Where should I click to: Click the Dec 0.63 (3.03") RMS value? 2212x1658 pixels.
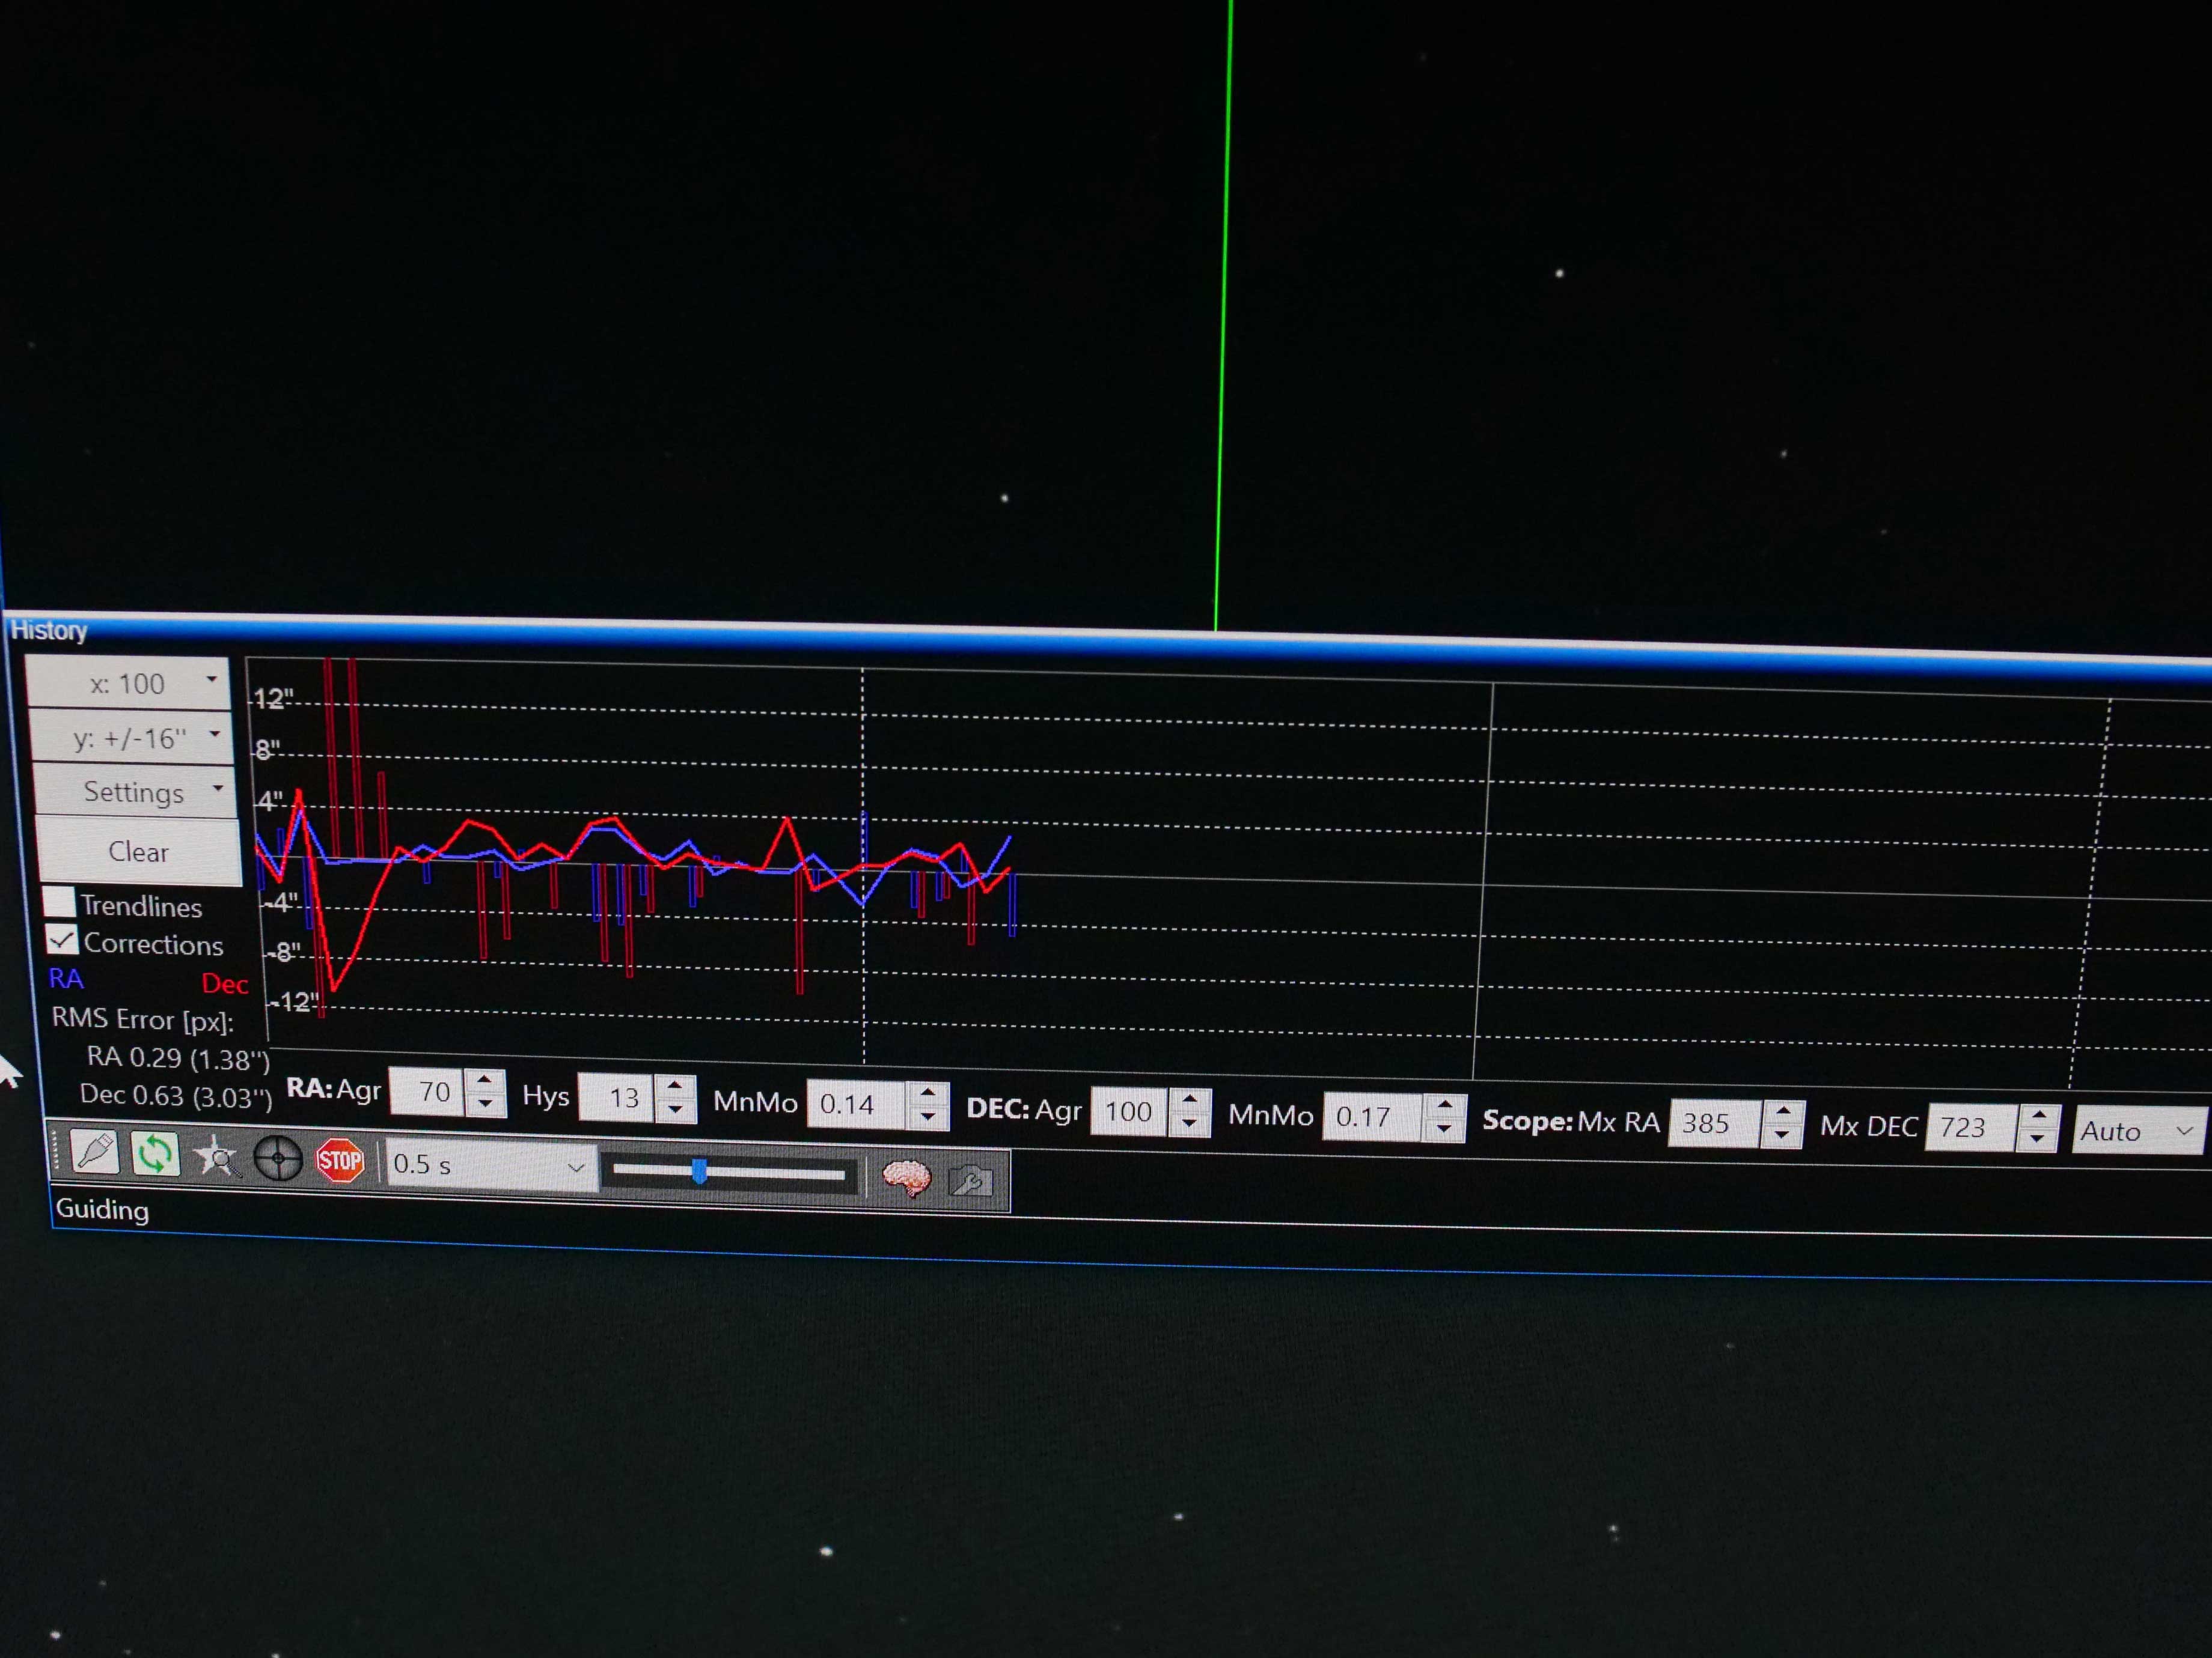(x=176, y=1096)
